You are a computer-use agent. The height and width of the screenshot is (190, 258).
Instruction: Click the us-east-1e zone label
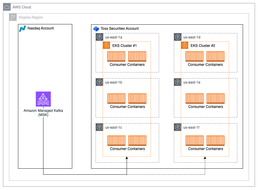[x=192, y=82]
